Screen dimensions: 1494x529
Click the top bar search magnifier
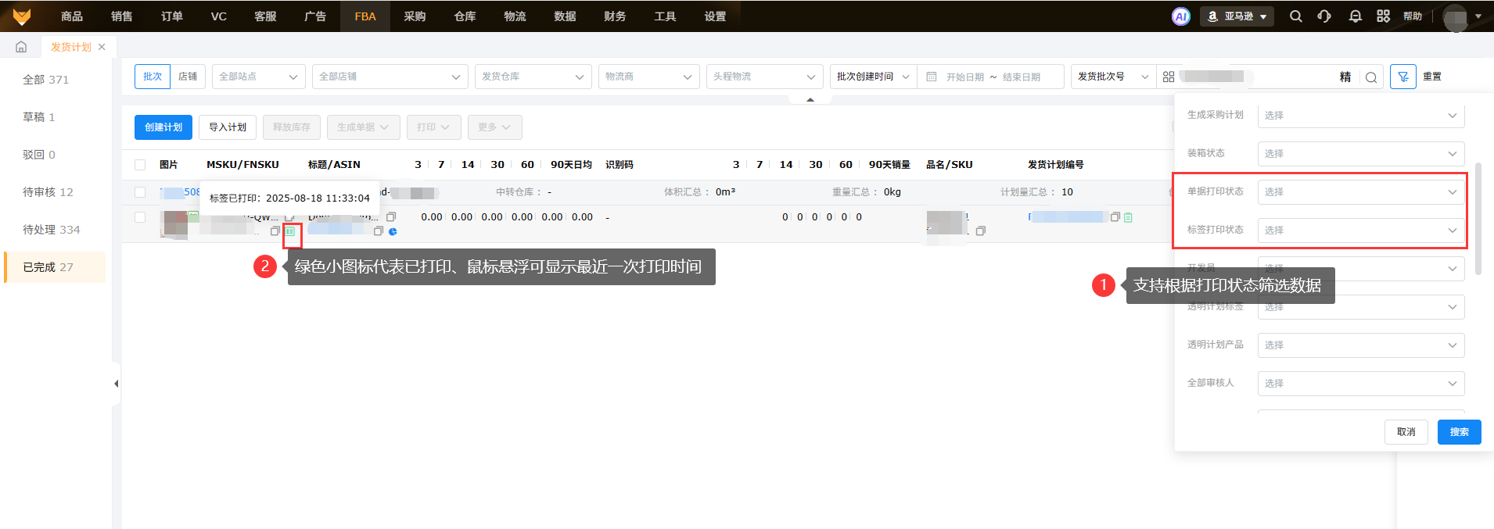1295,16
